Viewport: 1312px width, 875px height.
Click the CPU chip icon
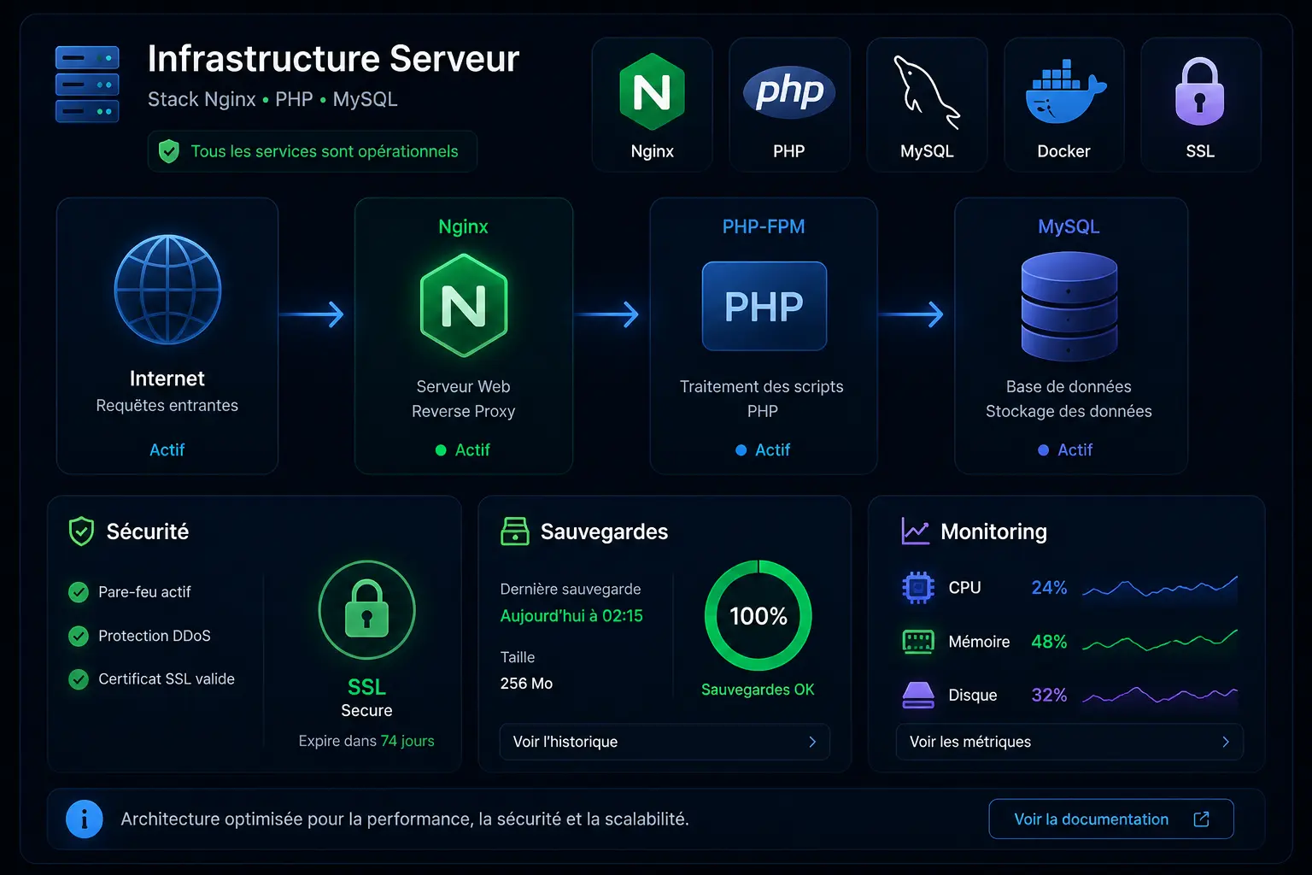point(918,588)
